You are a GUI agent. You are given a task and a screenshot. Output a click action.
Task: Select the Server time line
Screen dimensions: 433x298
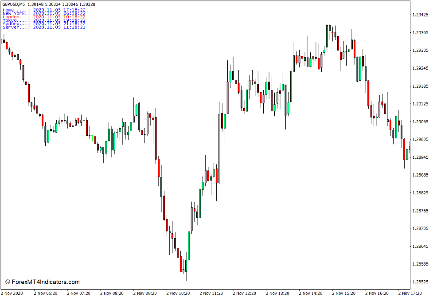44,27
